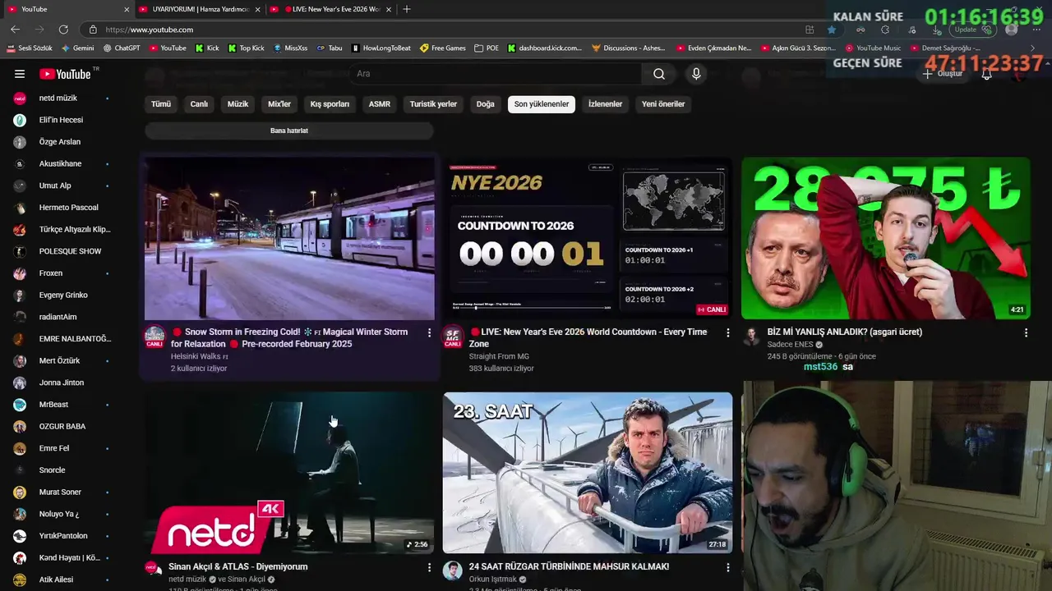Open the Gemini bookmark
This screenshot has width=1052, height=591.
77,48
